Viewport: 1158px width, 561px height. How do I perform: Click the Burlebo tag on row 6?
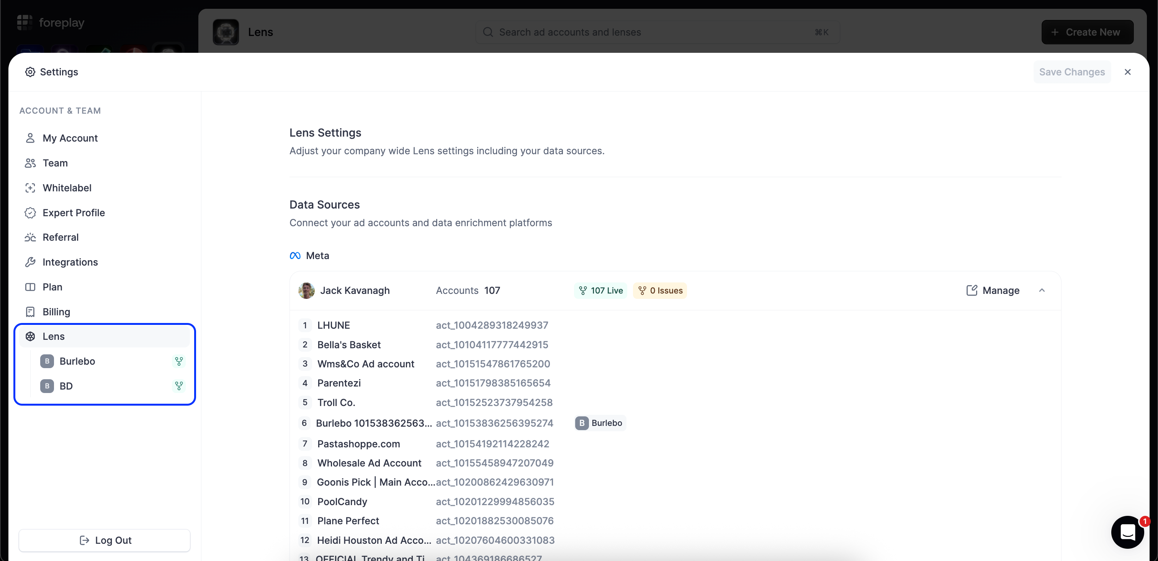point(600,422)
